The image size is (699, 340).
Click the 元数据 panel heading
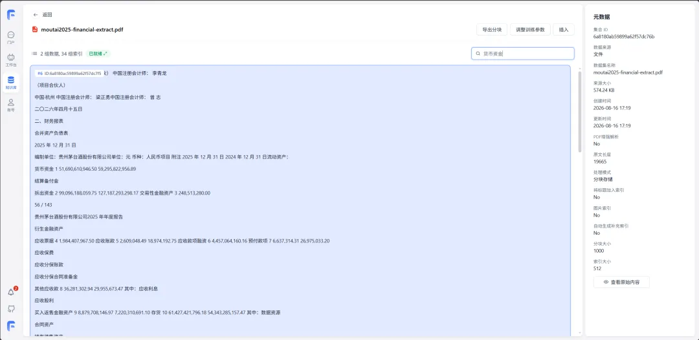click(x=601, y=17)
